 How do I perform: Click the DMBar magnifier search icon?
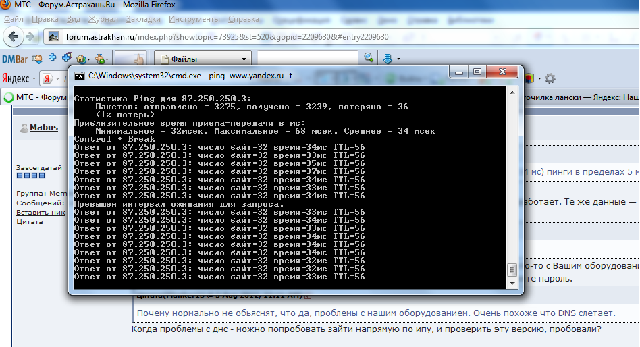click(369, 58)
